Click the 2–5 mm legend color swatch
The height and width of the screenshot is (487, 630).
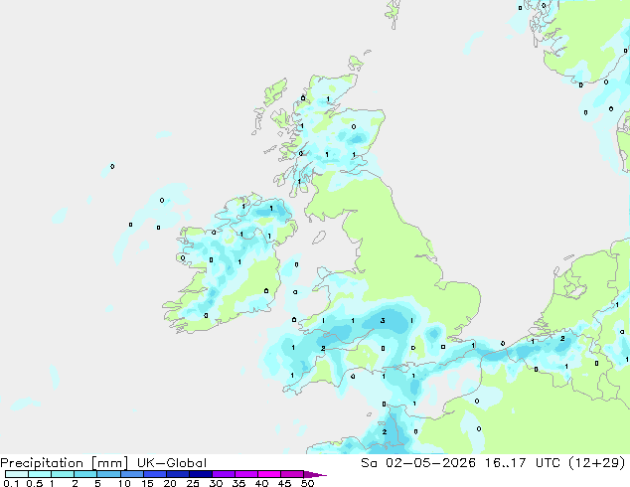click(85, 474)
